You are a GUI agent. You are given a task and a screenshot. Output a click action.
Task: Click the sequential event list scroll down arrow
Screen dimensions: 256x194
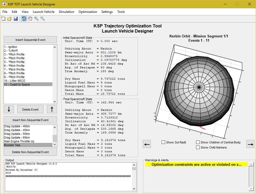click(55, 101)
